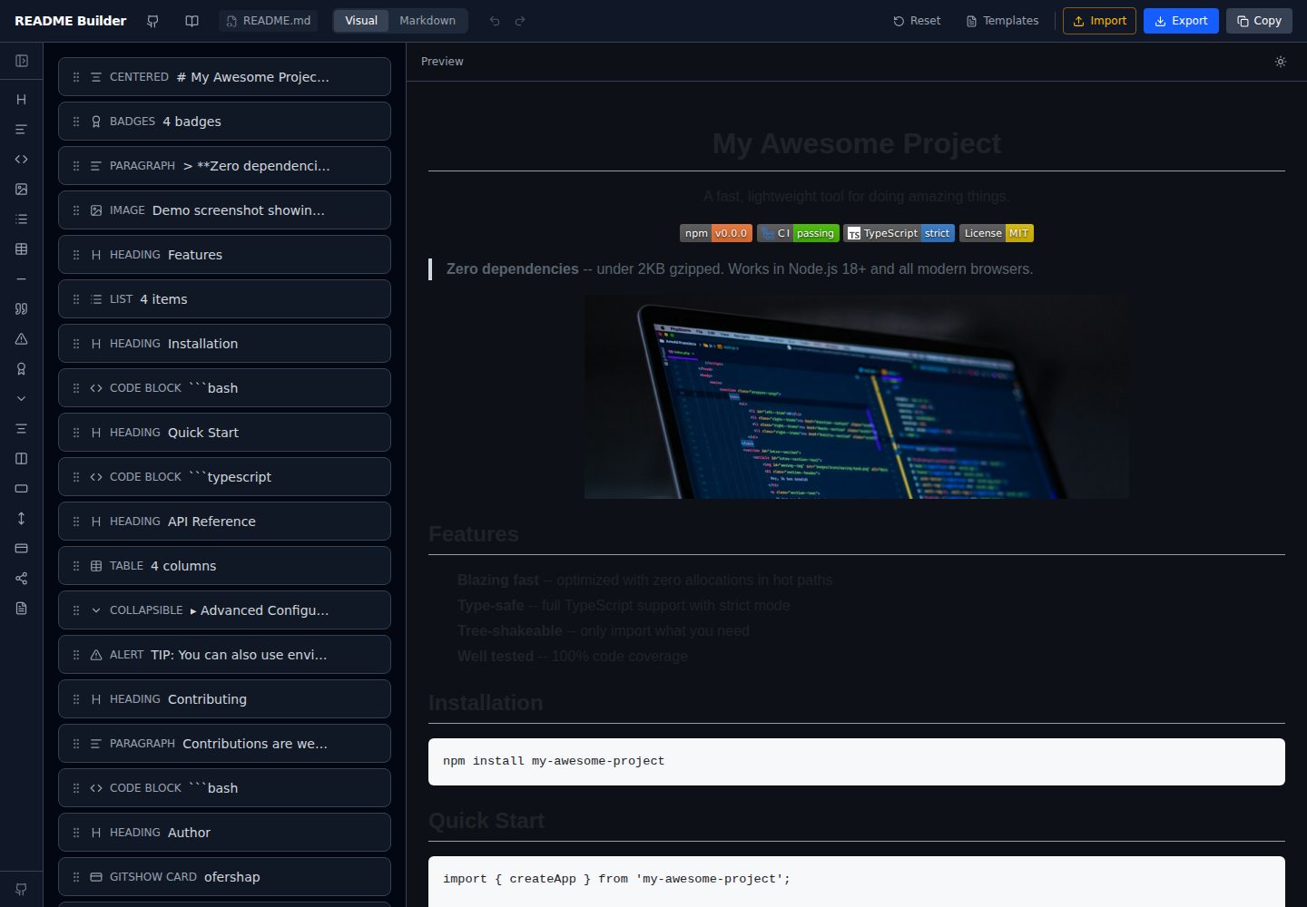Viewport: 1307px width, 907px height.
Task: Click the npm v0.0.0 badge in preview
Action: 716,233
